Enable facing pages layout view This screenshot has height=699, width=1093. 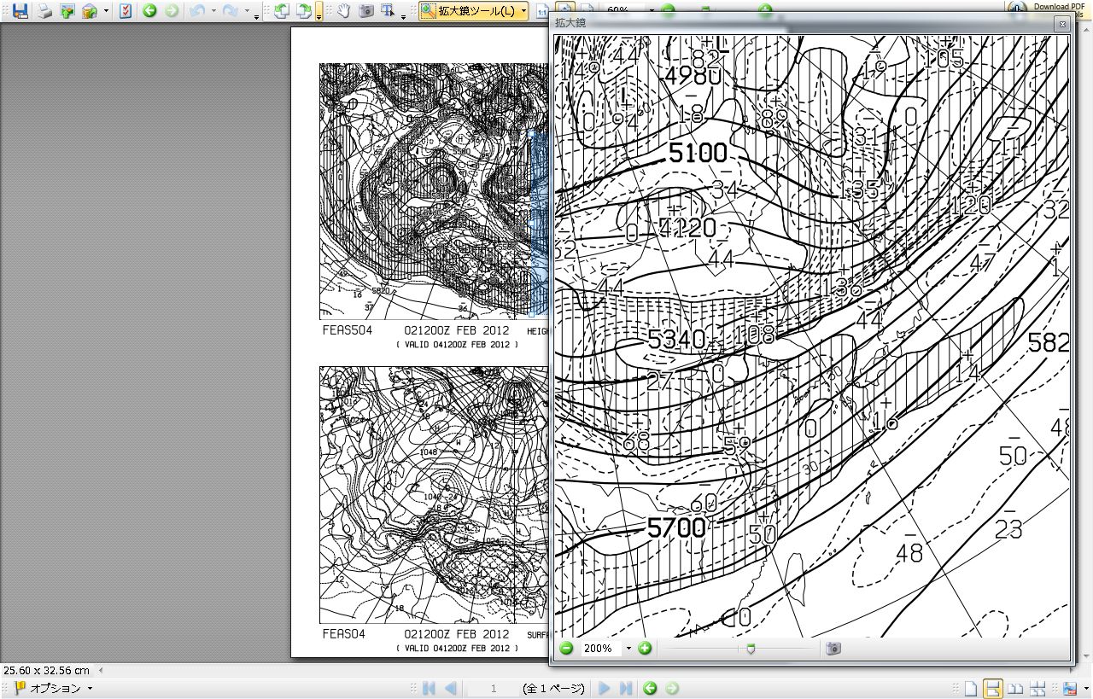click(1016, 689)
